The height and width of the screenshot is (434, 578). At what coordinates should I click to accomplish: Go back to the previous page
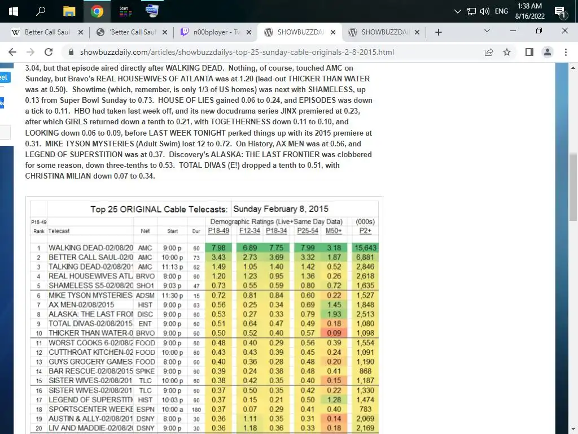click(12, 52)
